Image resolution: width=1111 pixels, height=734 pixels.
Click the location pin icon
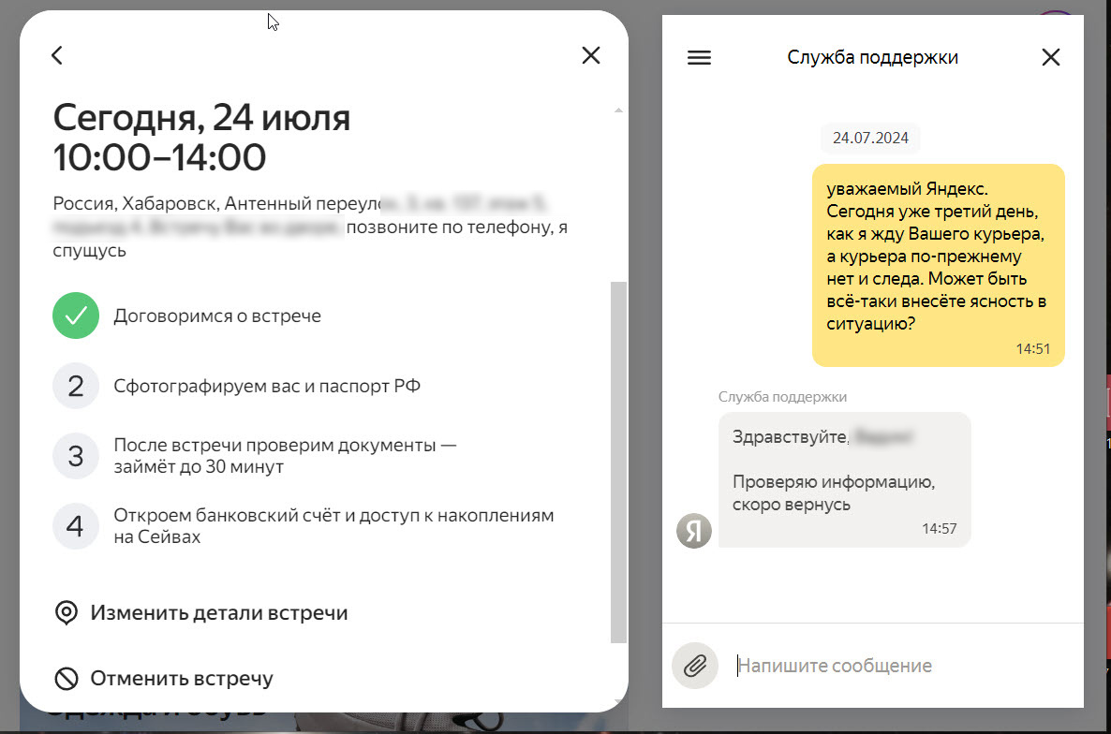(x=67, y=613)
